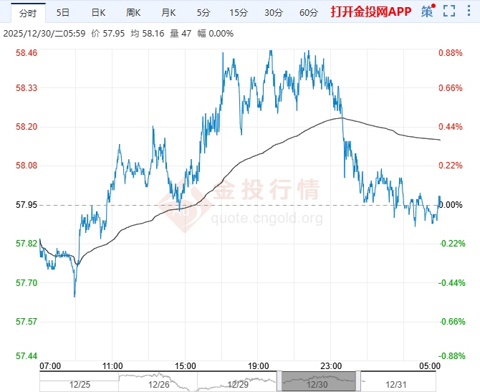This screenshot has width=480, height=392.
Task: Click the 0.88% percent axis label
Action: point(451,53)
